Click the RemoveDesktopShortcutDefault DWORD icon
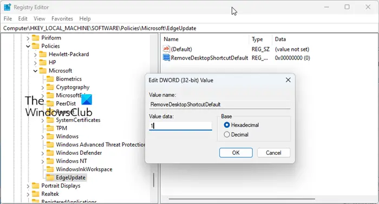 pyautogui.click(x=166, y=58)
